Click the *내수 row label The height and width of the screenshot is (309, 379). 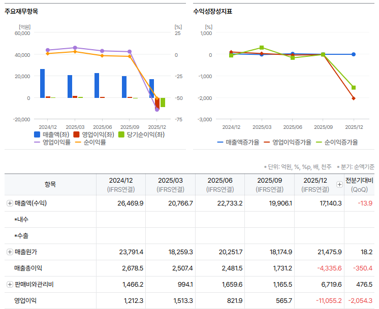coord(21,219)
